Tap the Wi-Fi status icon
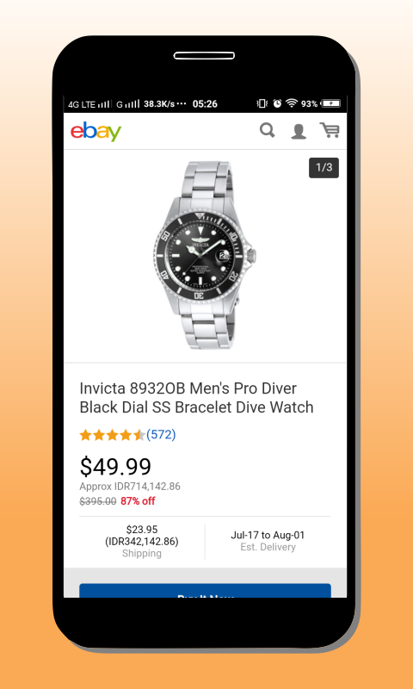Viewport: 413px width, 689px height. pos(292,103)
